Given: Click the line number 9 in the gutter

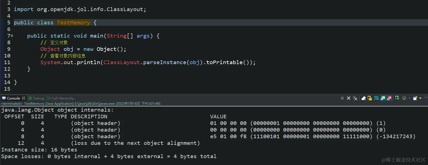Looking at the screenshot, I should pyautogui.click(x=9, y=49).
